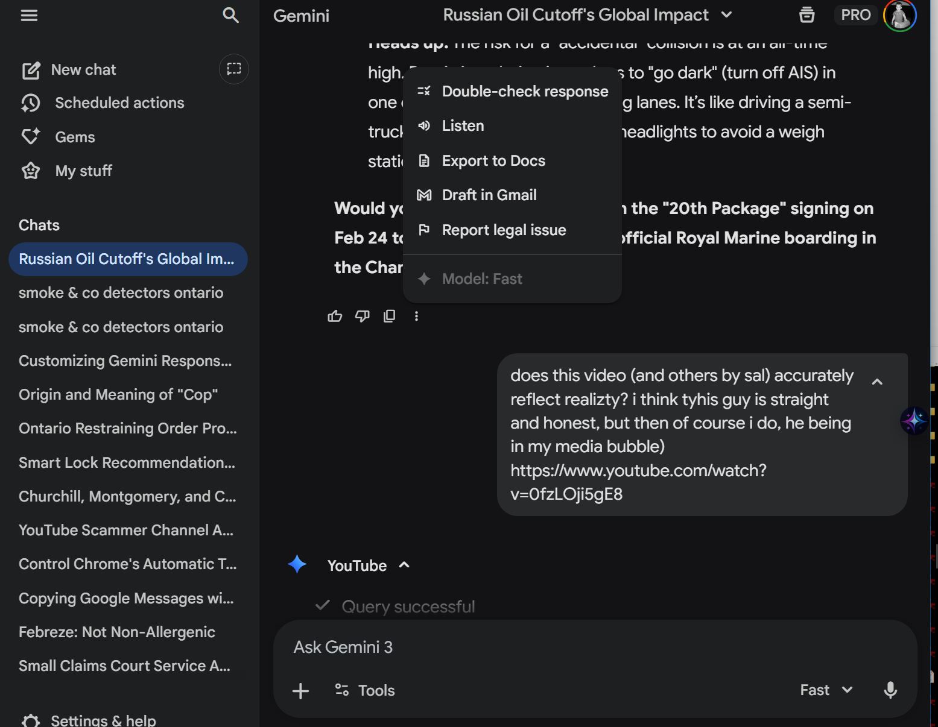Activate the microphone voice input
The image size is (938, 727).
click(890, 690)
